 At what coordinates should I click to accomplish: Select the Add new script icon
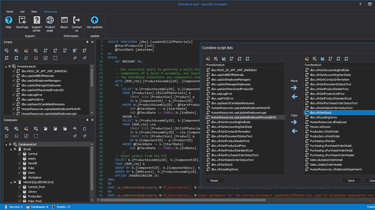(x=55, y=50)
